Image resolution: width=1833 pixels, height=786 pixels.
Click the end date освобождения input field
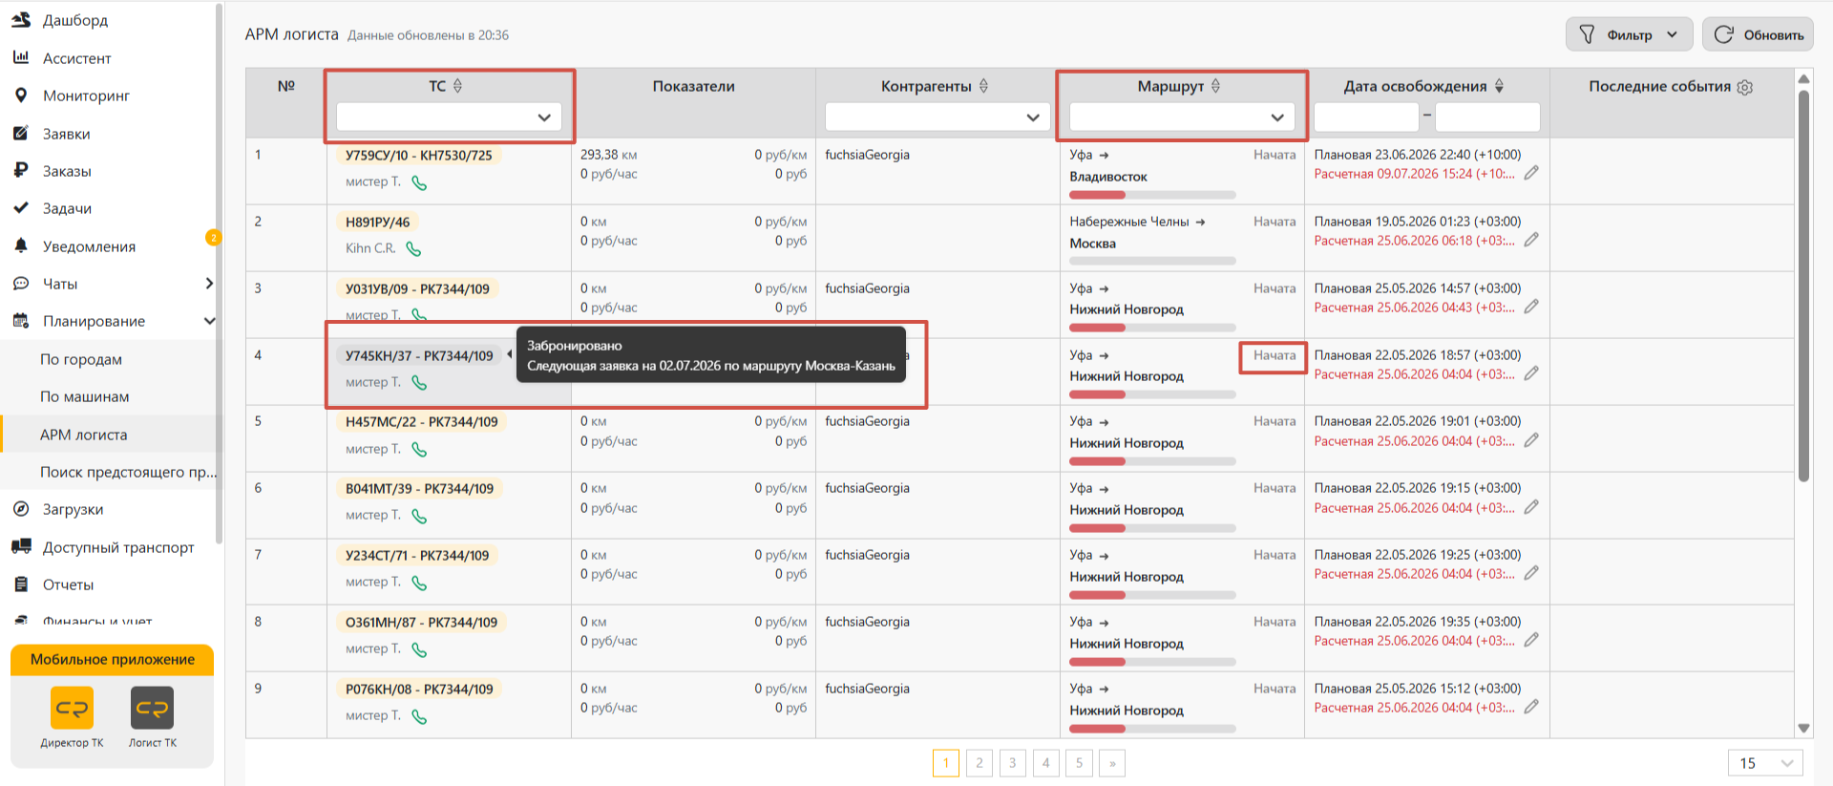(x=1487, y=117)
